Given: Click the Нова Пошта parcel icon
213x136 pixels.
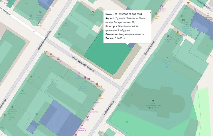Looking at the screenshot, I should coord(97,84).
